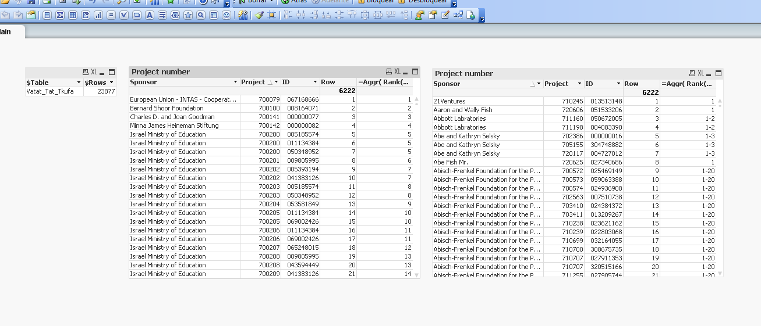Screen dimensions: 761x326
Task: Open Sponsor dropdown in right table
Action: pyautogui.click(x=539, y=84)
